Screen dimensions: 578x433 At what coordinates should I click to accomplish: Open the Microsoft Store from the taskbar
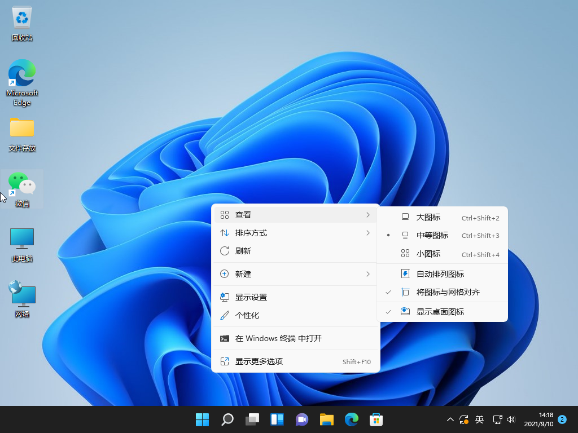coord(376,419)
